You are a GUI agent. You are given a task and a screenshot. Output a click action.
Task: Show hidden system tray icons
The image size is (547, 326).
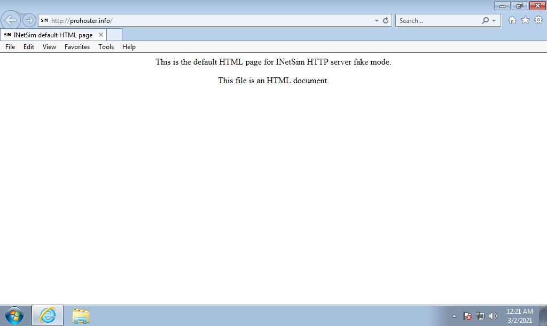pyautogui.click(x=454, y=316)
